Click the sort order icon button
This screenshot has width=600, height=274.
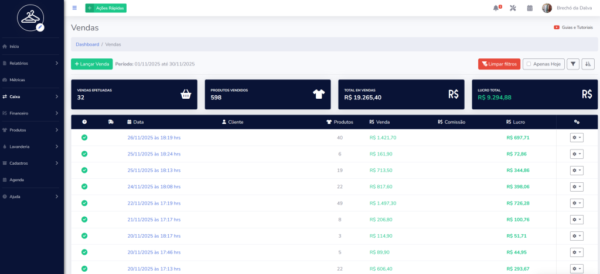[x=588, y=64]
